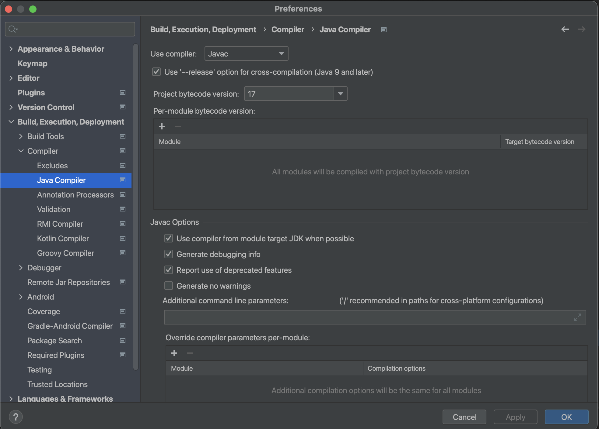Image resolution: width=599 pixels, height=429 pixels.
Task: Click the search magnifier icon
Action: coord(12,29)
